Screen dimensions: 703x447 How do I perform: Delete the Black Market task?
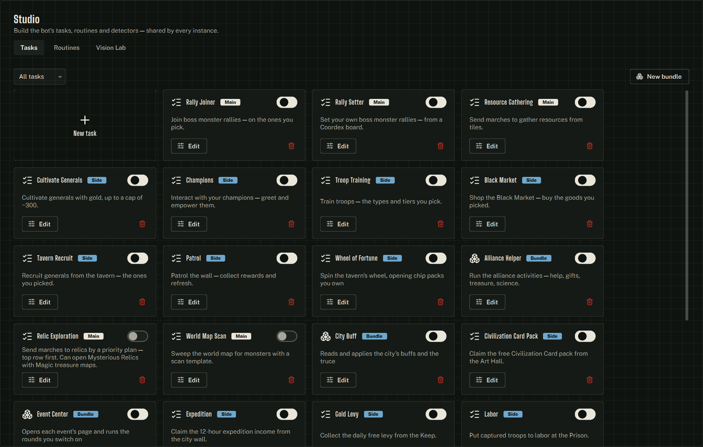(590, 224)
